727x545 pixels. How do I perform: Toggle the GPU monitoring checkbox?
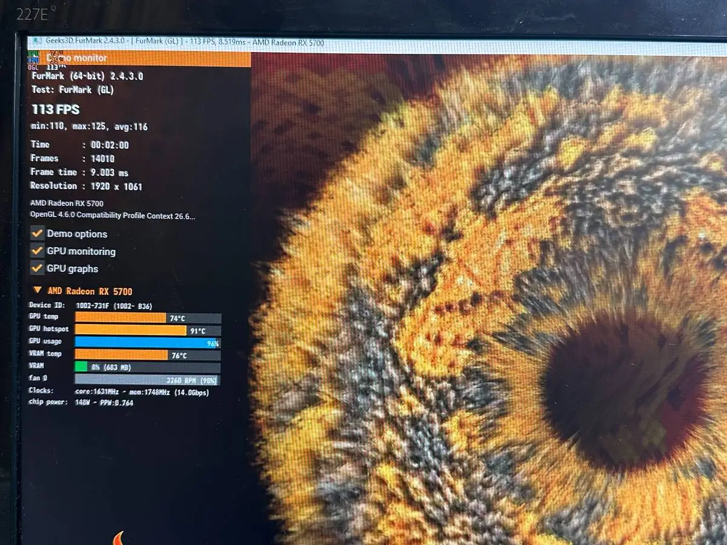tap(38, 251)
